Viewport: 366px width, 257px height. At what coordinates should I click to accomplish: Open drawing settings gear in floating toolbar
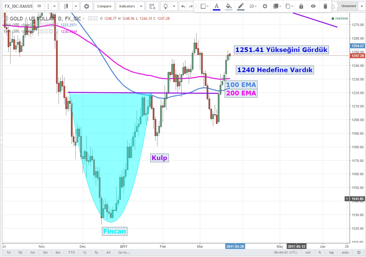(265, 6)
